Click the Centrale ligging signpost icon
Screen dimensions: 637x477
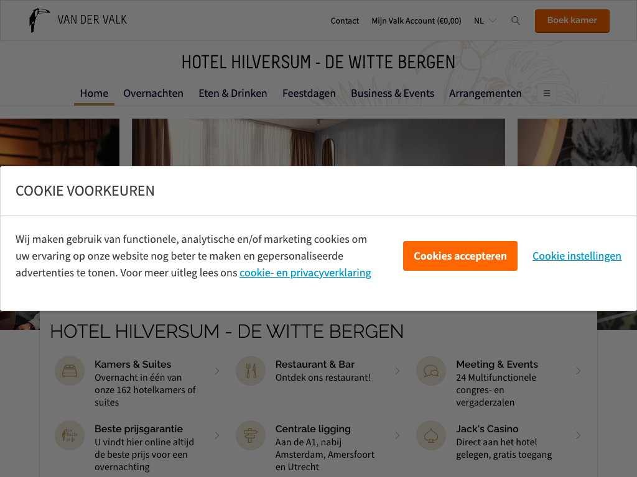(x=251, y=435)
